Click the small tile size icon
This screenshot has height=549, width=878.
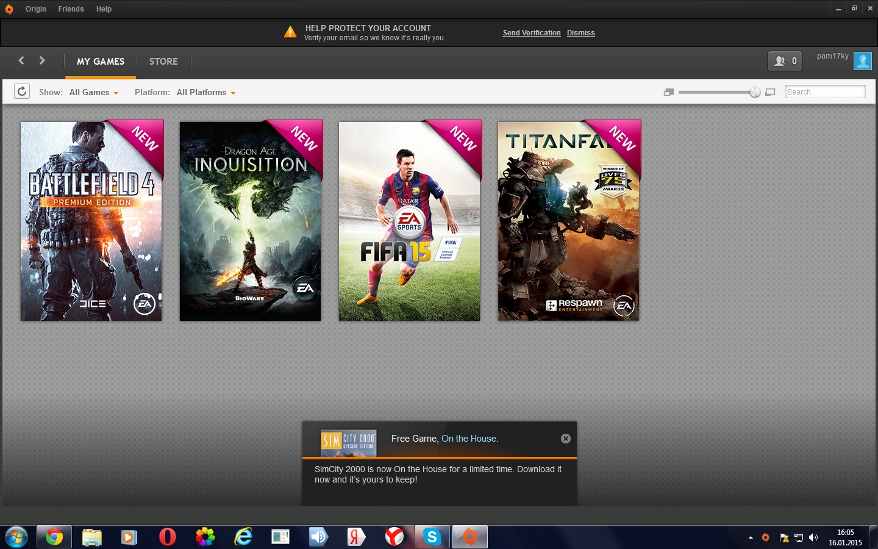(x=669, y=92)
